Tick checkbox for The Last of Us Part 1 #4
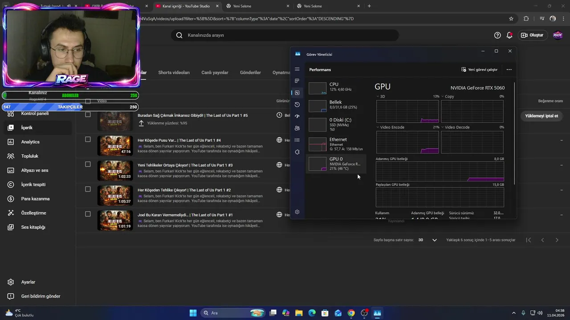The height and width of the screenshot is (320, 570). point(88,140)
